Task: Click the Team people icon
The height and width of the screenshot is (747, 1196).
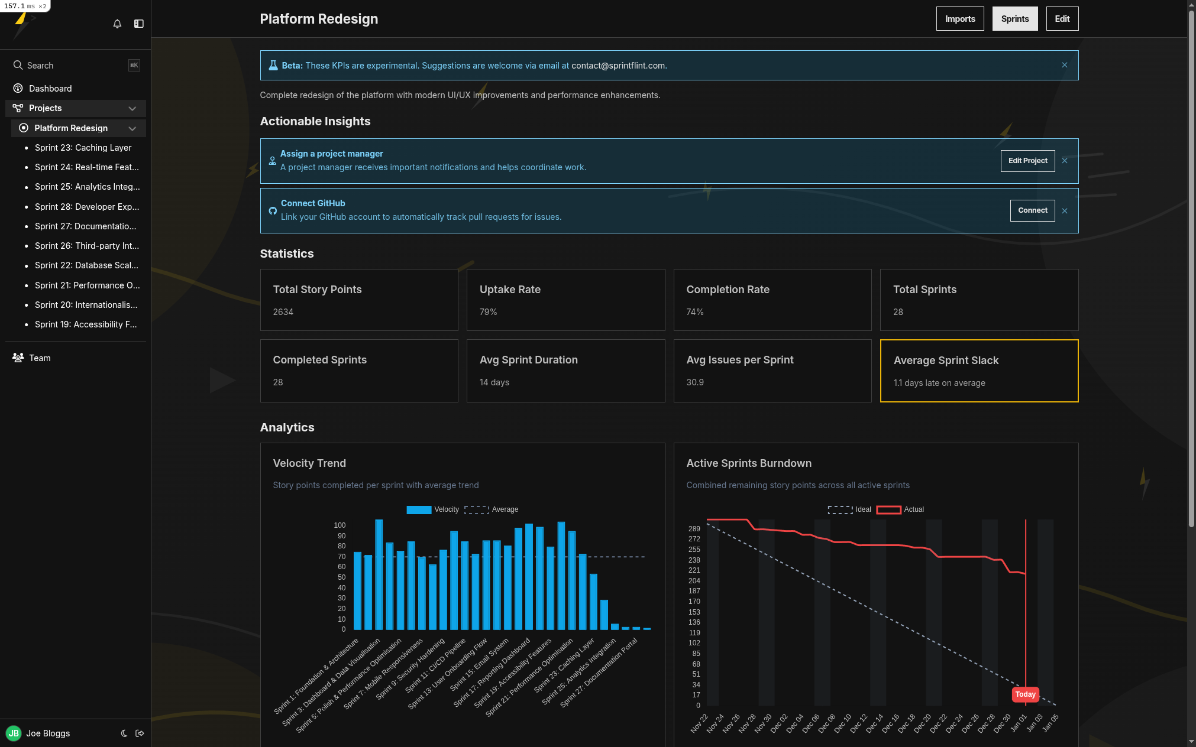Action: (17, 358)
